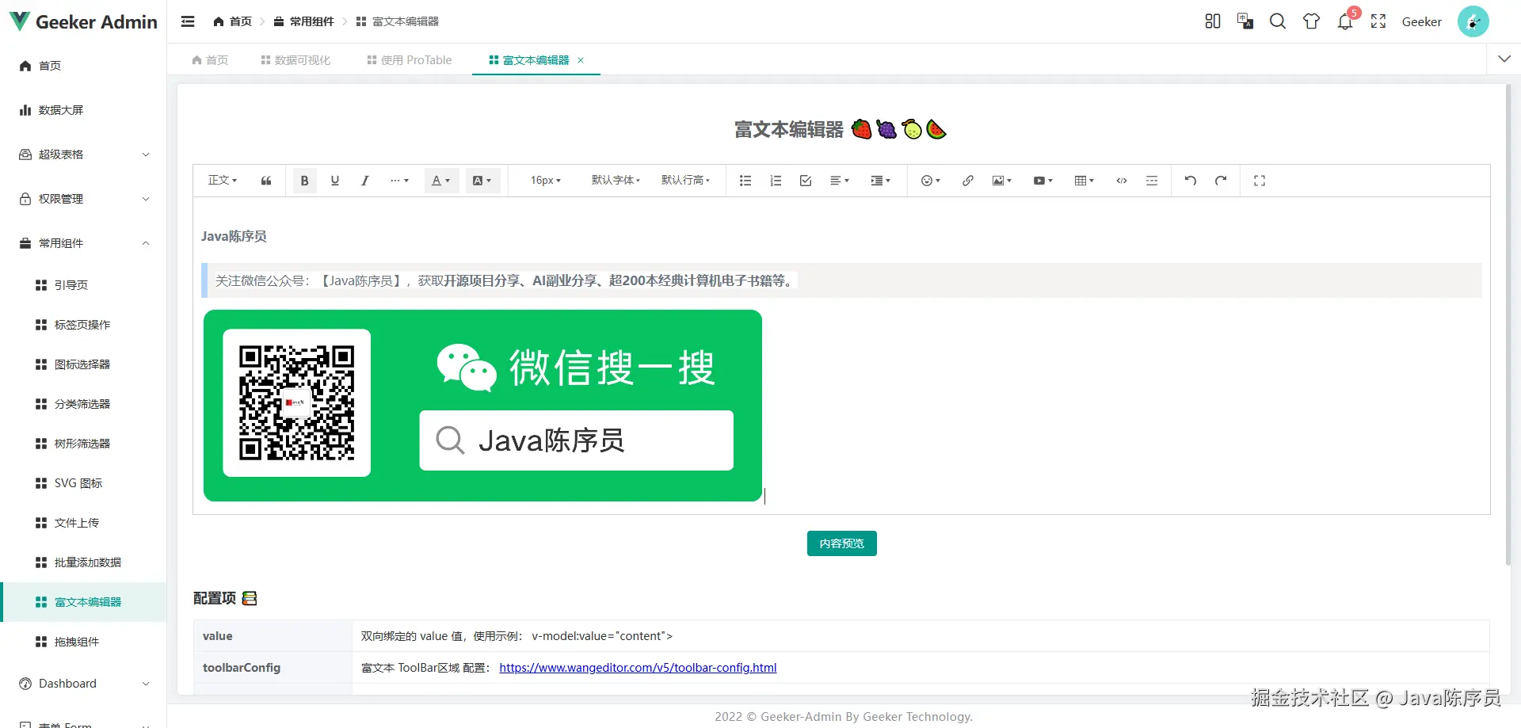Open the indent options dropdown

(x=881, y=181)
